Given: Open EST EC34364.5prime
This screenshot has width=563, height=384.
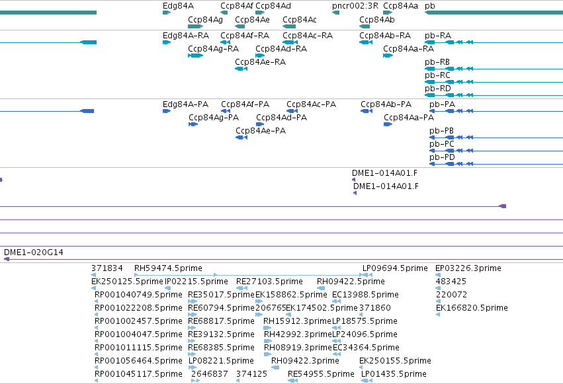Looking at the screenshot, I should (x=366, y=348).
